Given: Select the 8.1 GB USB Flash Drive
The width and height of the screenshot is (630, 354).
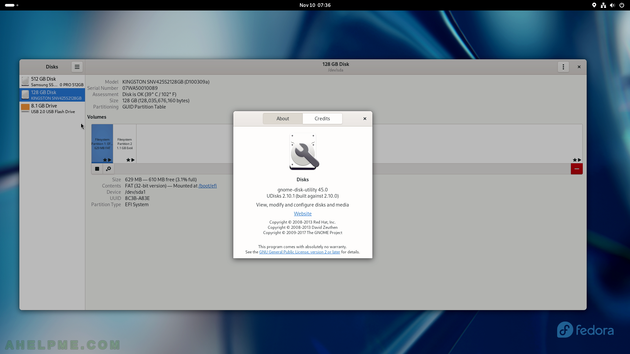Looking at the screenshot, I should click(x=52, y=108).
